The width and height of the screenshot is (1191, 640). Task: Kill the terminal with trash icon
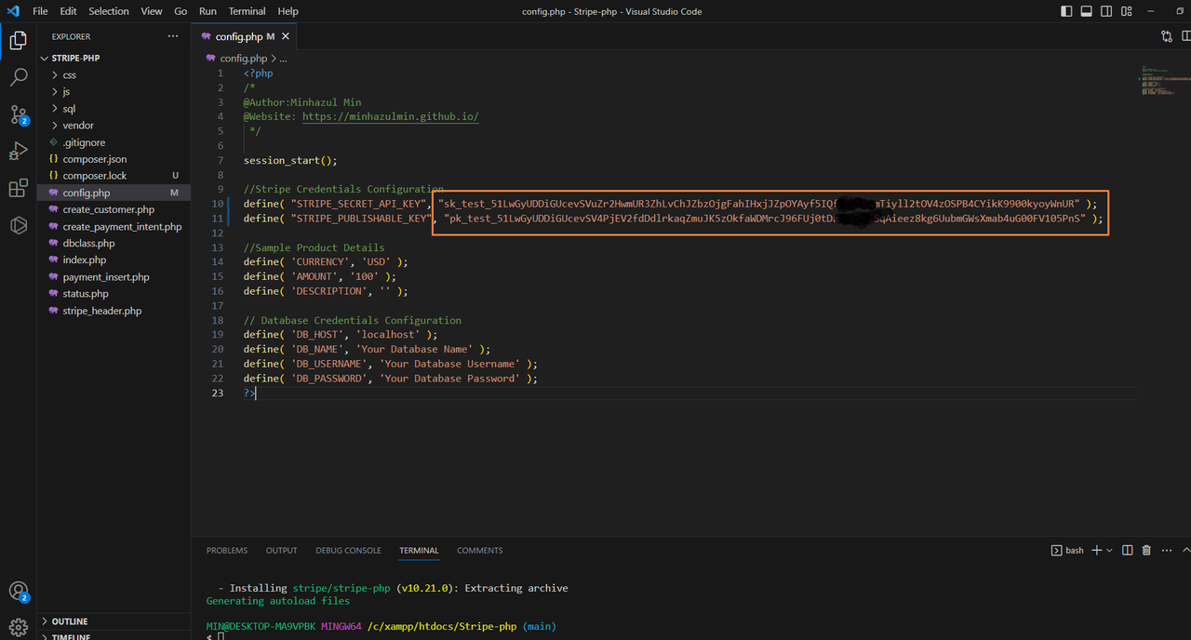pyautogui.click(x=1146, y=550)
